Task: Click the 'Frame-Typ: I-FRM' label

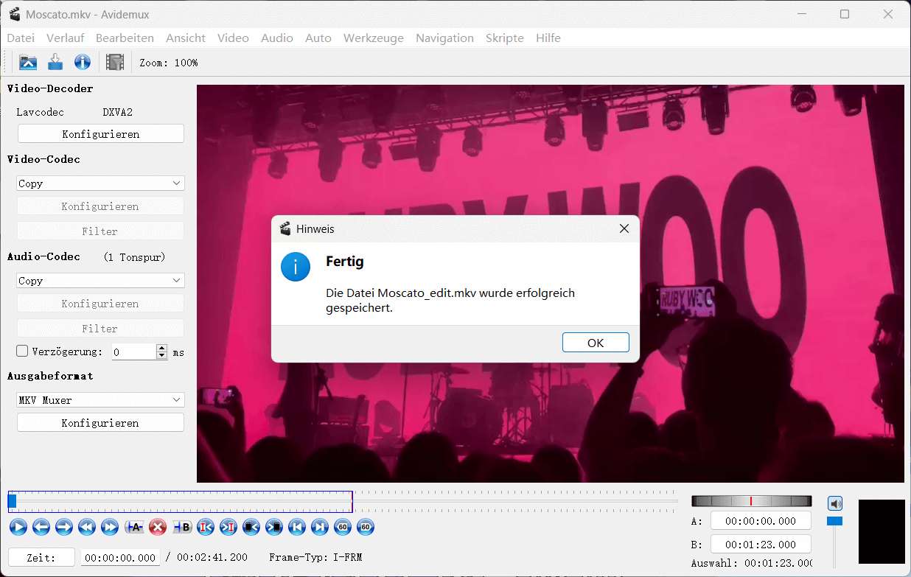Action: click(315, 558)
